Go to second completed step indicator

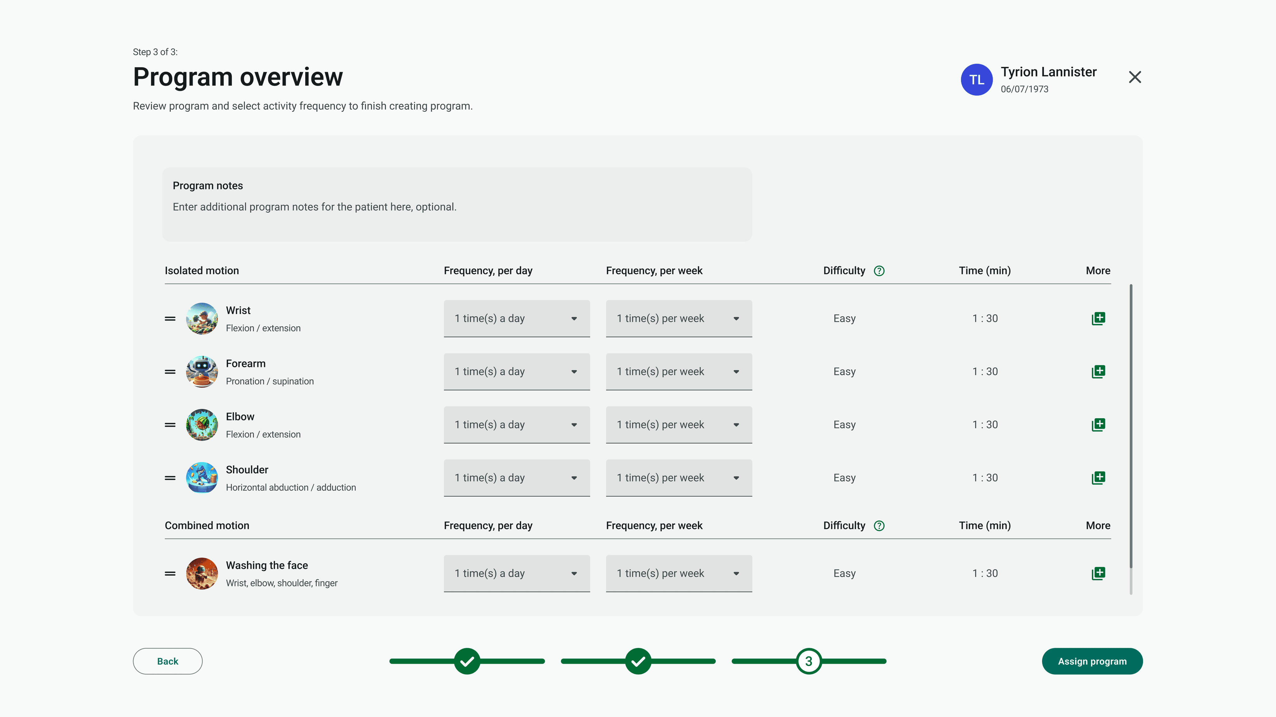click(637, 661)
